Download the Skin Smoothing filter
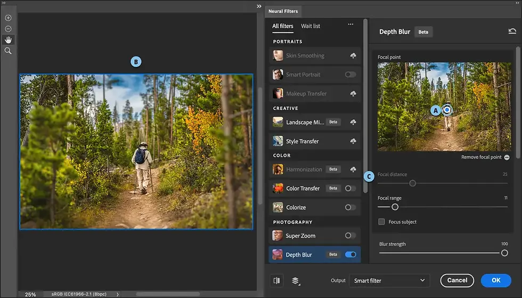The height and width of the screenshot is (298, 522). 353,55
